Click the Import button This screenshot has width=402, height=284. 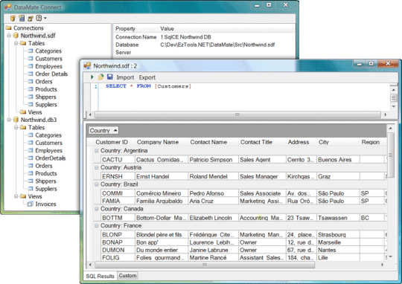pos(125,77)
